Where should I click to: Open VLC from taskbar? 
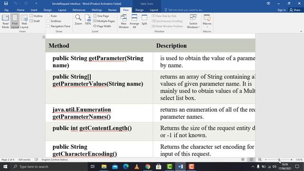[137, 167]
